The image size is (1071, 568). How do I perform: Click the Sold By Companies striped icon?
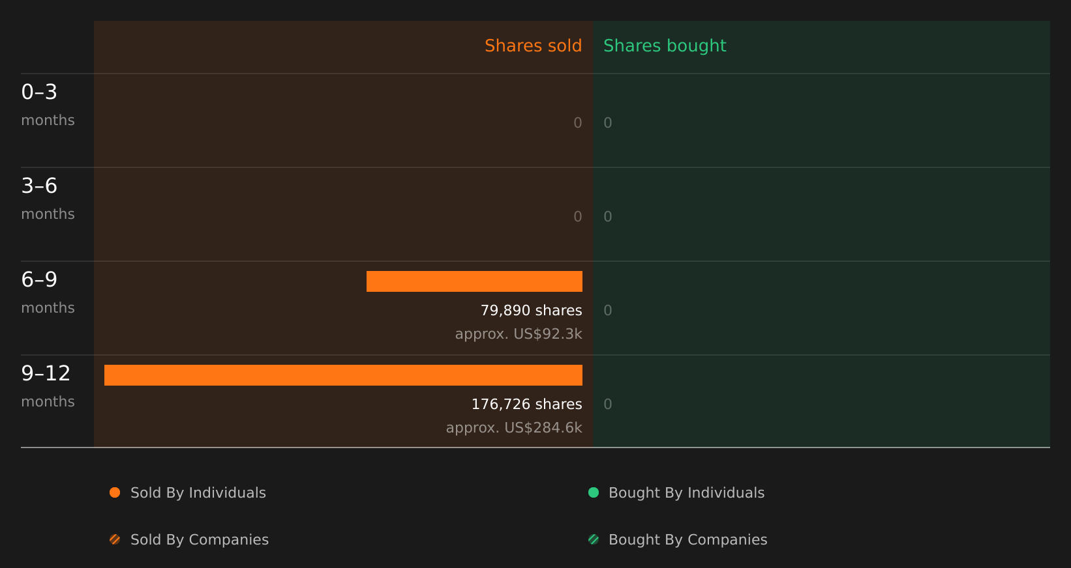tap(115, 539)
